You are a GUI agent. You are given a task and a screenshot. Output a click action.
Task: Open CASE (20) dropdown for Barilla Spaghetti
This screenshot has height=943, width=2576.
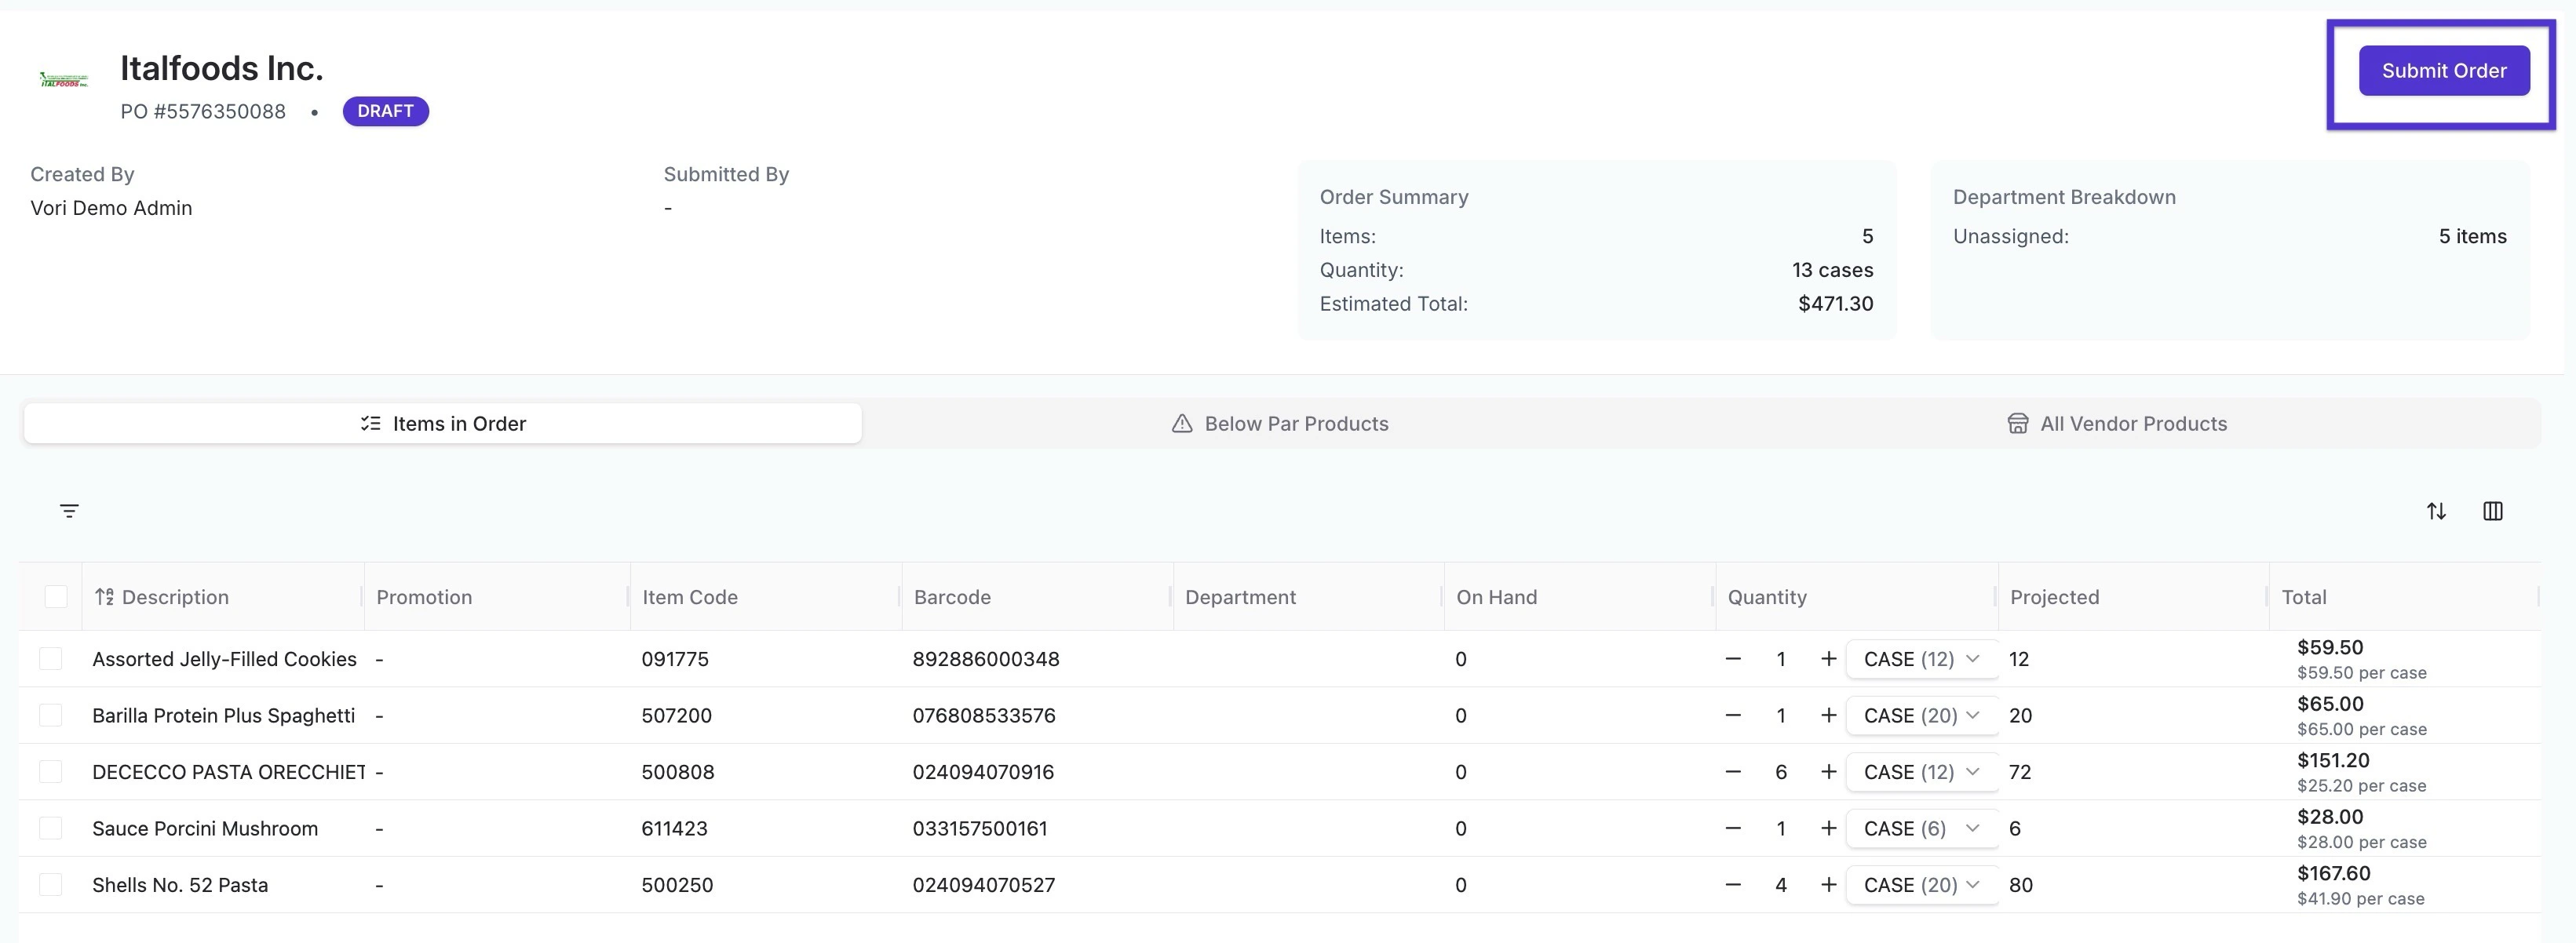pos(1920,715)
